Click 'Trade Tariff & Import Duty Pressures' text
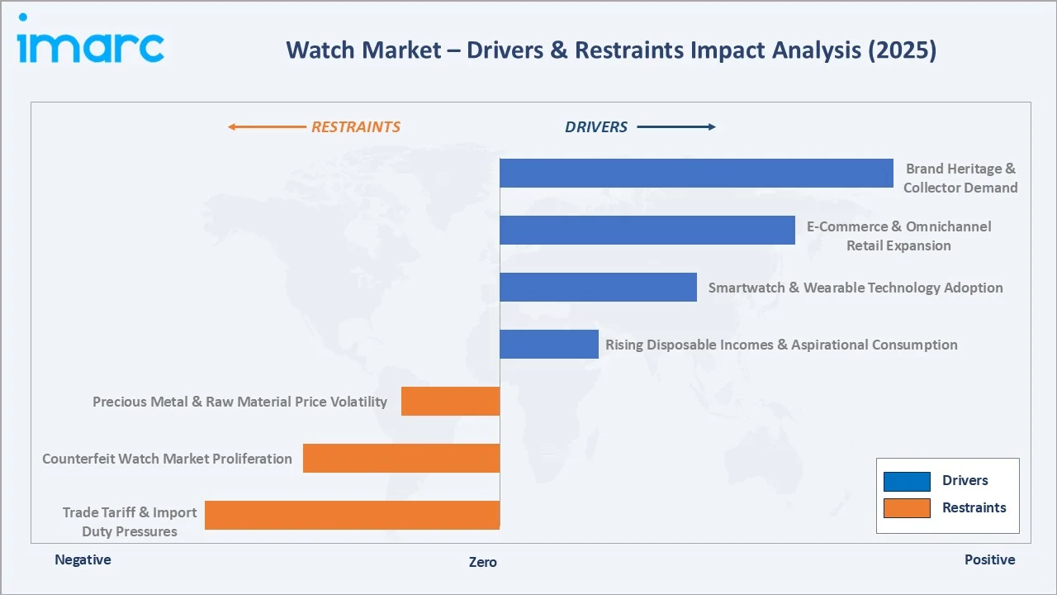This screenshot has width=1057, height=595. pos(130,521)
